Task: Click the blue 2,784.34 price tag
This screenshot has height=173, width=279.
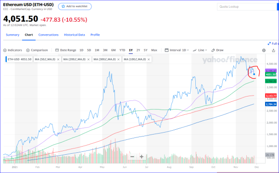Action: point(271,104)
